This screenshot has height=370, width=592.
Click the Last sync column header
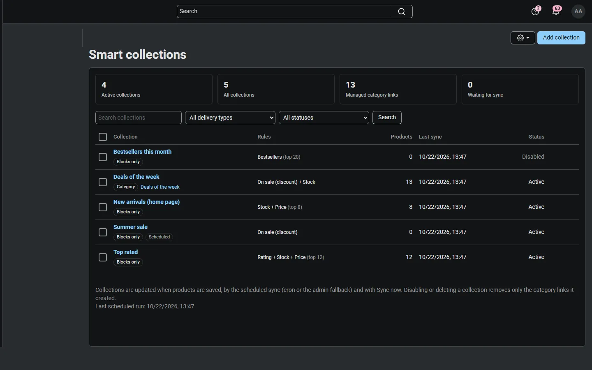point(430,137)
